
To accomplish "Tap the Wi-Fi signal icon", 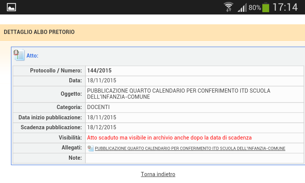I will point(228,7).
